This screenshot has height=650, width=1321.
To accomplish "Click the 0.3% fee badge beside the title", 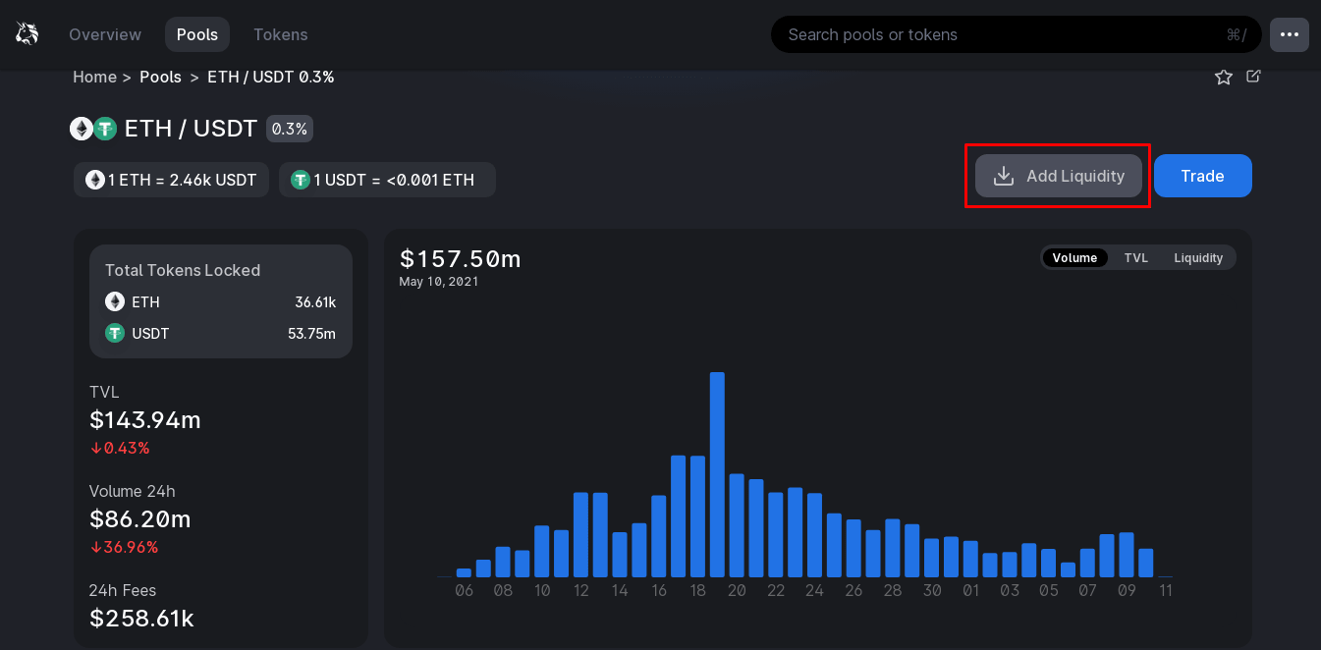I will pos(290,129).
